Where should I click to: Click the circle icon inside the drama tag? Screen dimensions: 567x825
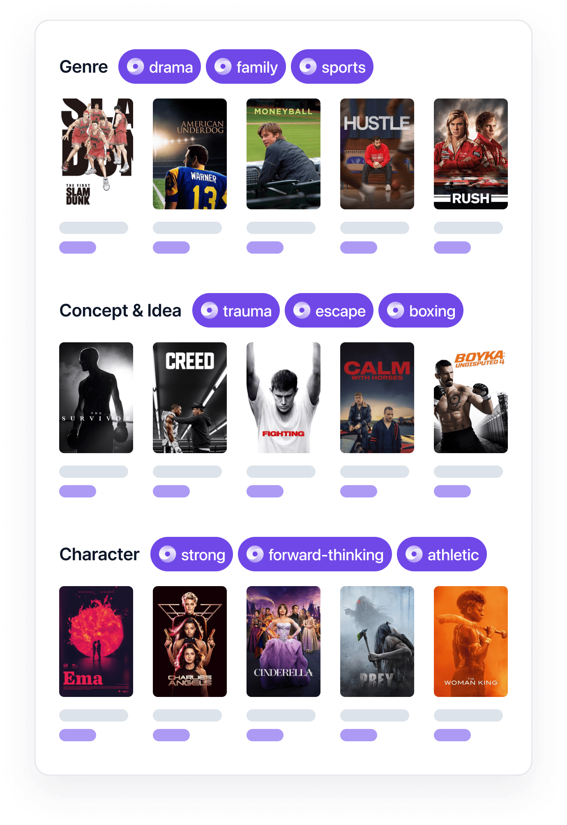[136, 66]
